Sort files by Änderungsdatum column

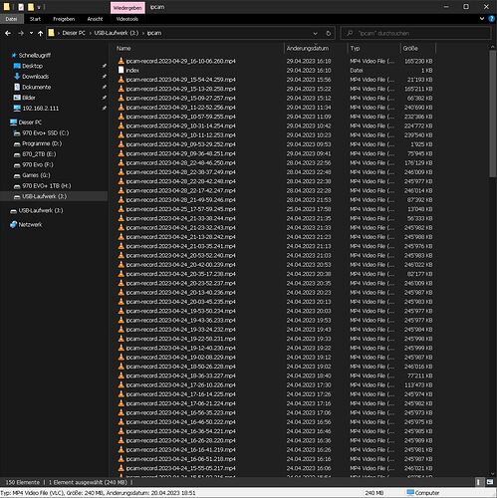click(308, 49)
